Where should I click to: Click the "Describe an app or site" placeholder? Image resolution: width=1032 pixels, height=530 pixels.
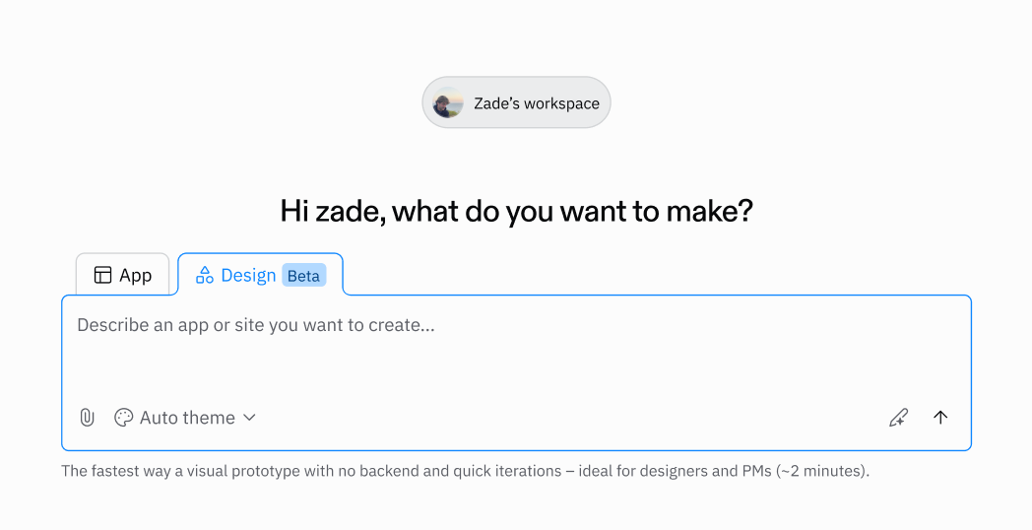click(256, 325)
